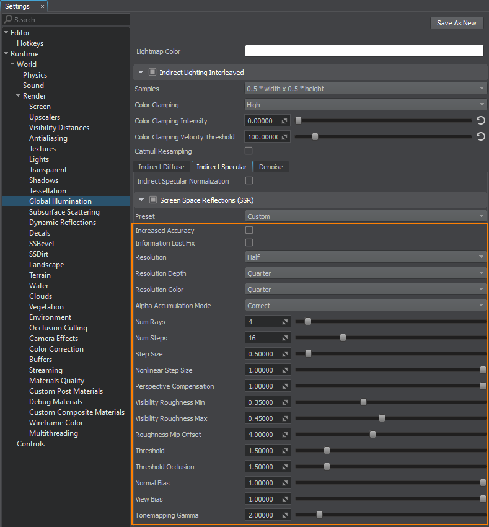This screenshot has width=489, height=527.
Task: Click the Roughness Mip Offset drag-arrow icon
Action: [x=284, y=435]
